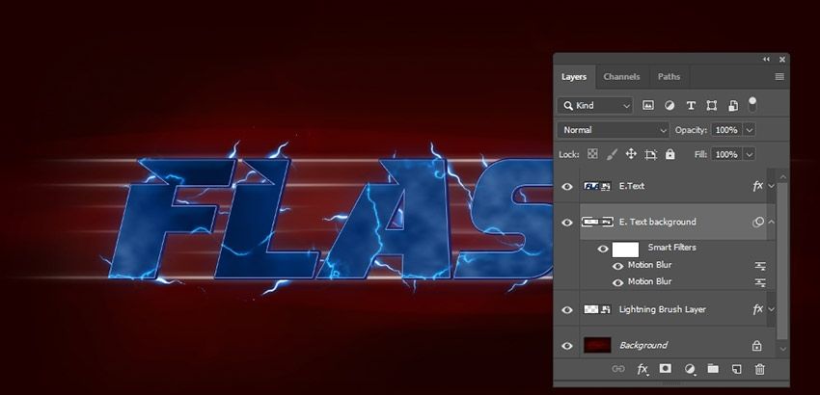
Task: Select the E.Text layer thumbnail
Action: coord(597,186)
